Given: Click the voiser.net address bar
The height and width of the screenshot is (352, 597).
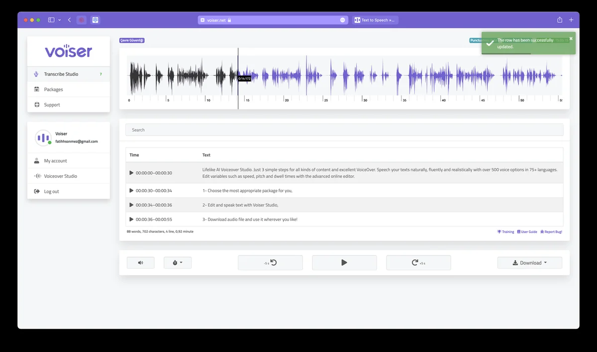Looking at the screenshot, I should (x=273, y=20).
